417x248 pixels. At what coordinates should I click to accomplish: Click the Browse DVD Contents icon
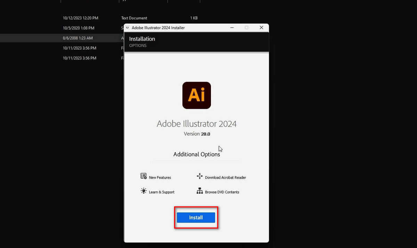(x=199, y=191)
